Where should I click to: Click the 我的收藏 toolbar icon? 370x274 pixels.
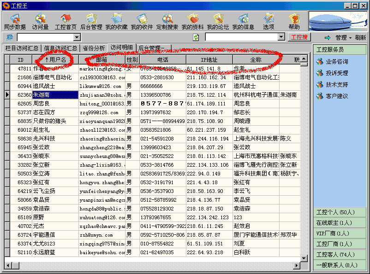tap(116, 21)
